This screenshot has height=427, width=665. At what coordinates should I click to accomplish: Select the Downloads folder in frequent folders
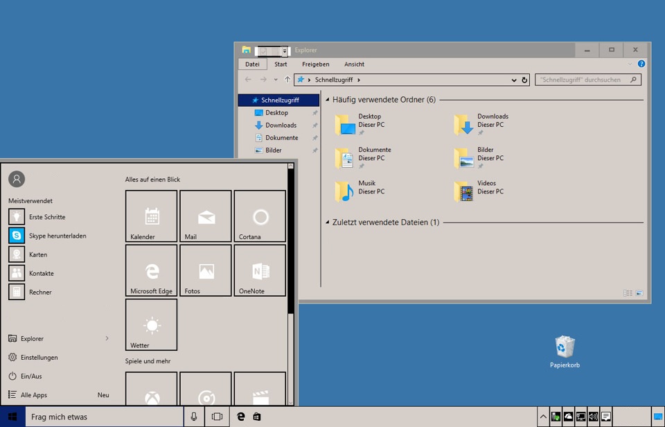pos(481,124)
